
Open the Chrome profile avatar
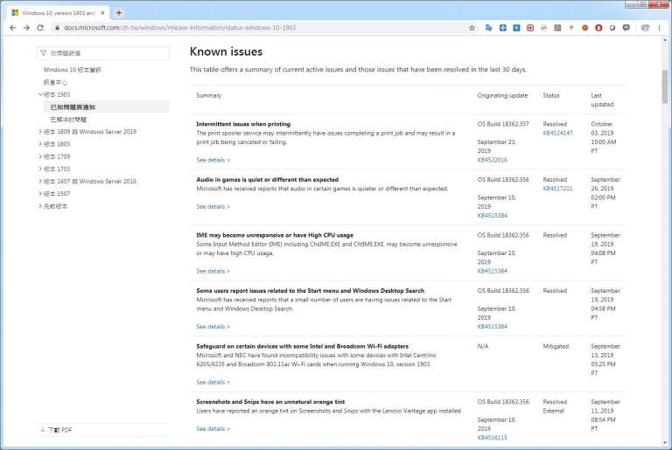pyautogui.click(x=645, y=28)
